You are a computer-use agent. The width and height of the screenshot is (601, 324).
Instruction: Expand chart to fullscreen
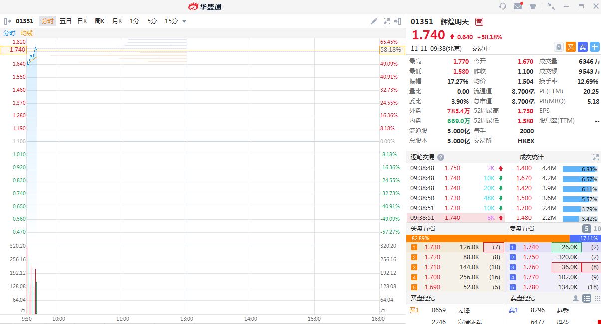[x=386, y=21]
